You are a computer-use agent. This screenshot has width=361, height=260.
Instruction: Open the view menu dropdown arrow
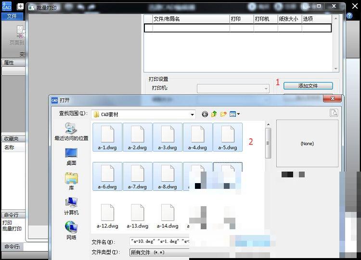pyautogui.click(x=238, y=114)
